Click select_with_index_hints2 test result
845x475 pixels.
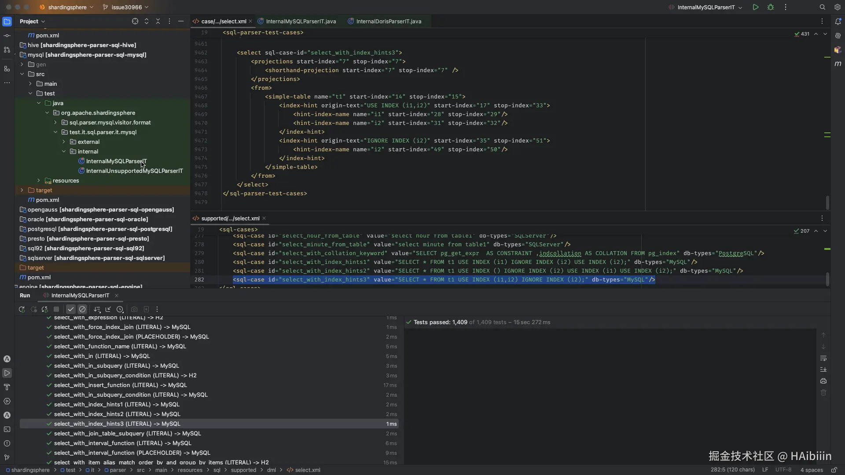(x=117, y=414)
